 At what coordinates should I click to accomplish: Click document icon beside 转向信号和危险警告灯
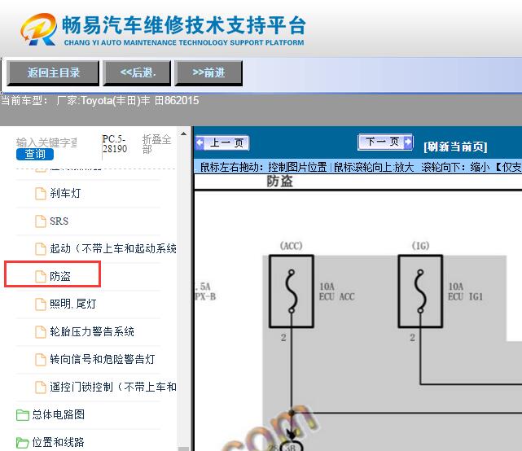(41, 359)
